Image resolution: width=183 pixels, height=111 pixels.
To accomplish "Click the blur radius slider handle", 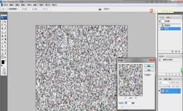I will pos(122,107).
